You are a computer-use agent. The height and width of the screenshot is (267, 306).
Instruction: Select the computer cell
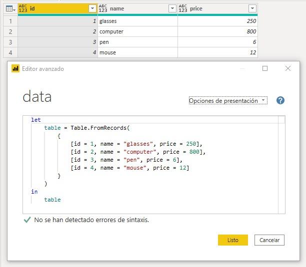coord(137,31)
